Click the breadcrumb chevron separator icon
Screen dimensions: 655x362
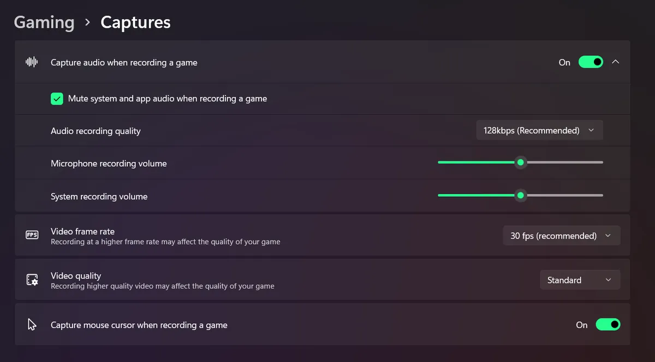[87, 22]
